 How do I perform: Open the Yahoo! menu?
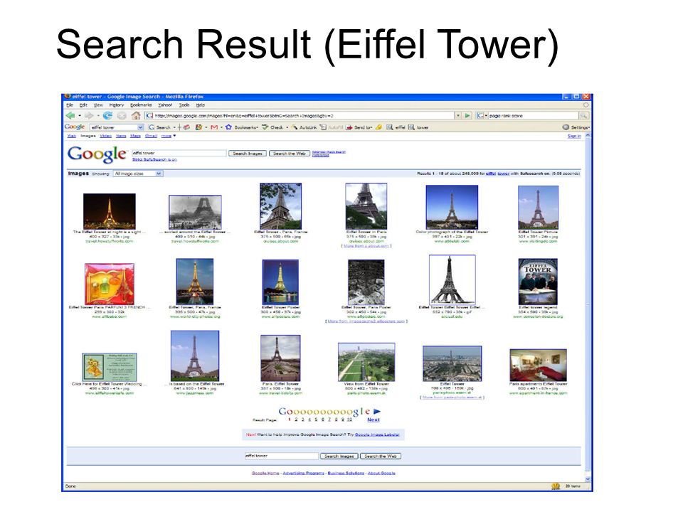(x=165, y=105)
